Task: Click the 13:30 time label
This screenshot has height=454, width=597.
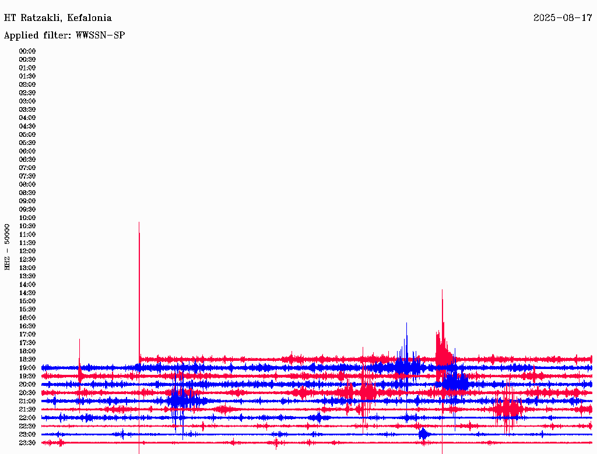Action: [x=27, y=276]
